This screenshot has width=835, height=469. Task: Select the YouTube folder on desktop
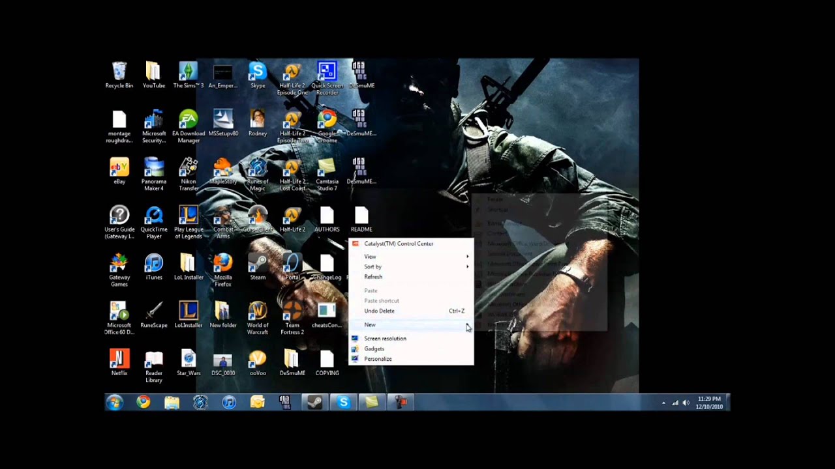click(153, 75)
